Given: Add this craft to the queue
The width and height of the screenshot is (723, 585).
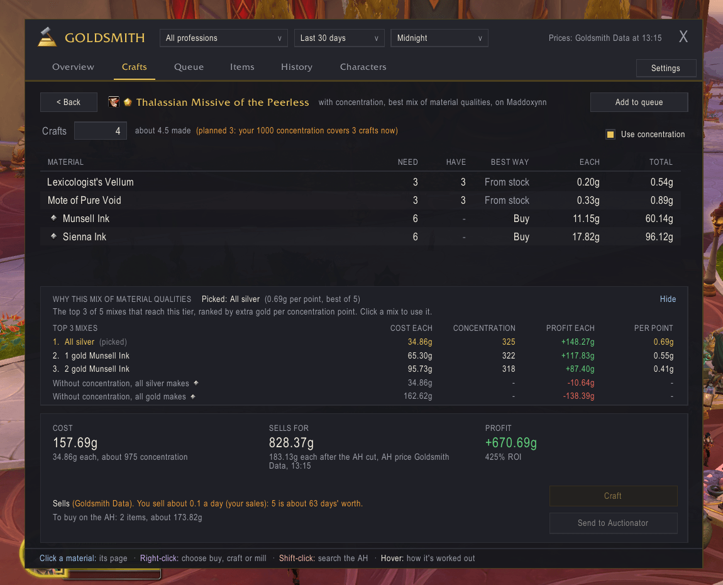Looking at the screenshot, I should click(639, 102).
